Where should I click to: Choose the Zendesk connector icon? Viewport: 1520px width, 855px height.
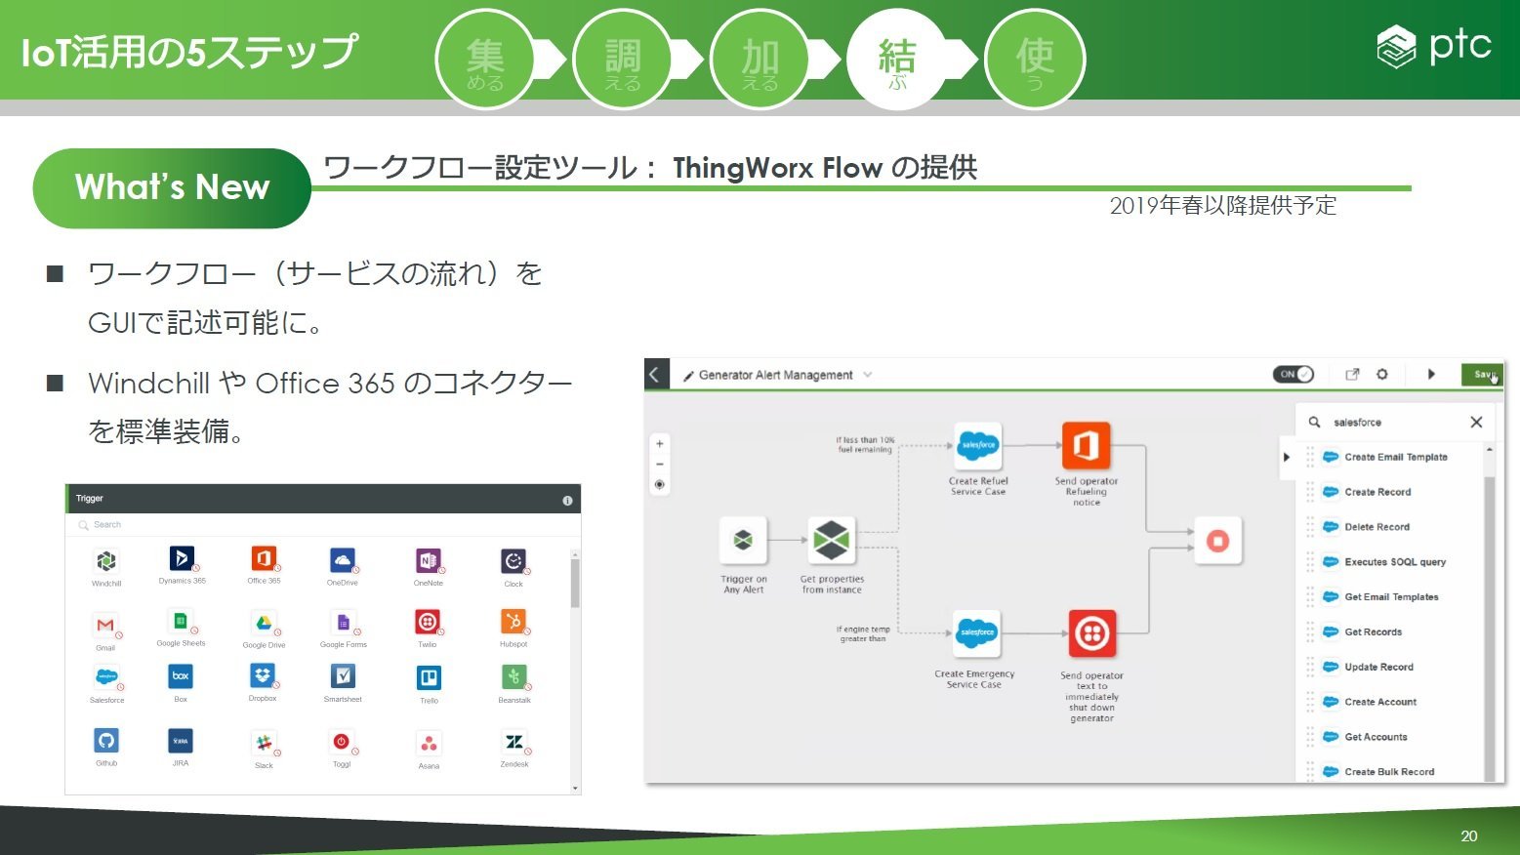(514, 742)
